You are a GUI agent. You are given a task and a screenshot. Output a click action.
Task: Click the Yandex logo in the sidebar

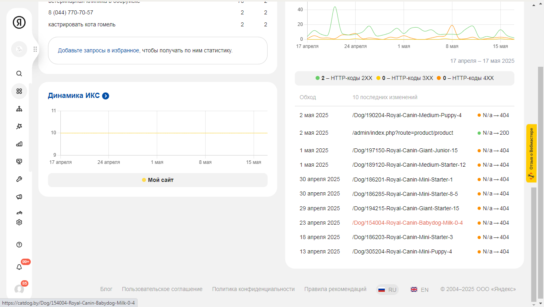click(19, 22)
